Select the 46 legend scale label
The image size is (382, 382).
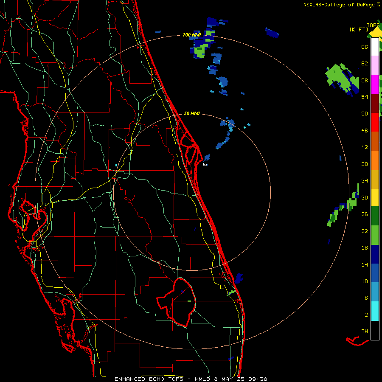[365, 130]
